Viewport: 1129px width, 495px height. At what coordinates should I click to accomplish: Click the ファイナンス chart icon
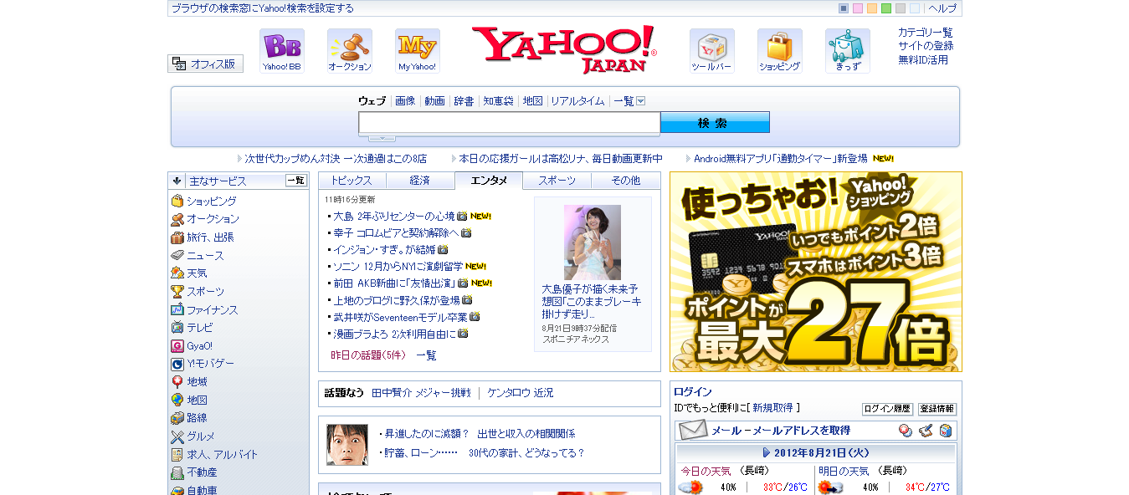(177, 309)
